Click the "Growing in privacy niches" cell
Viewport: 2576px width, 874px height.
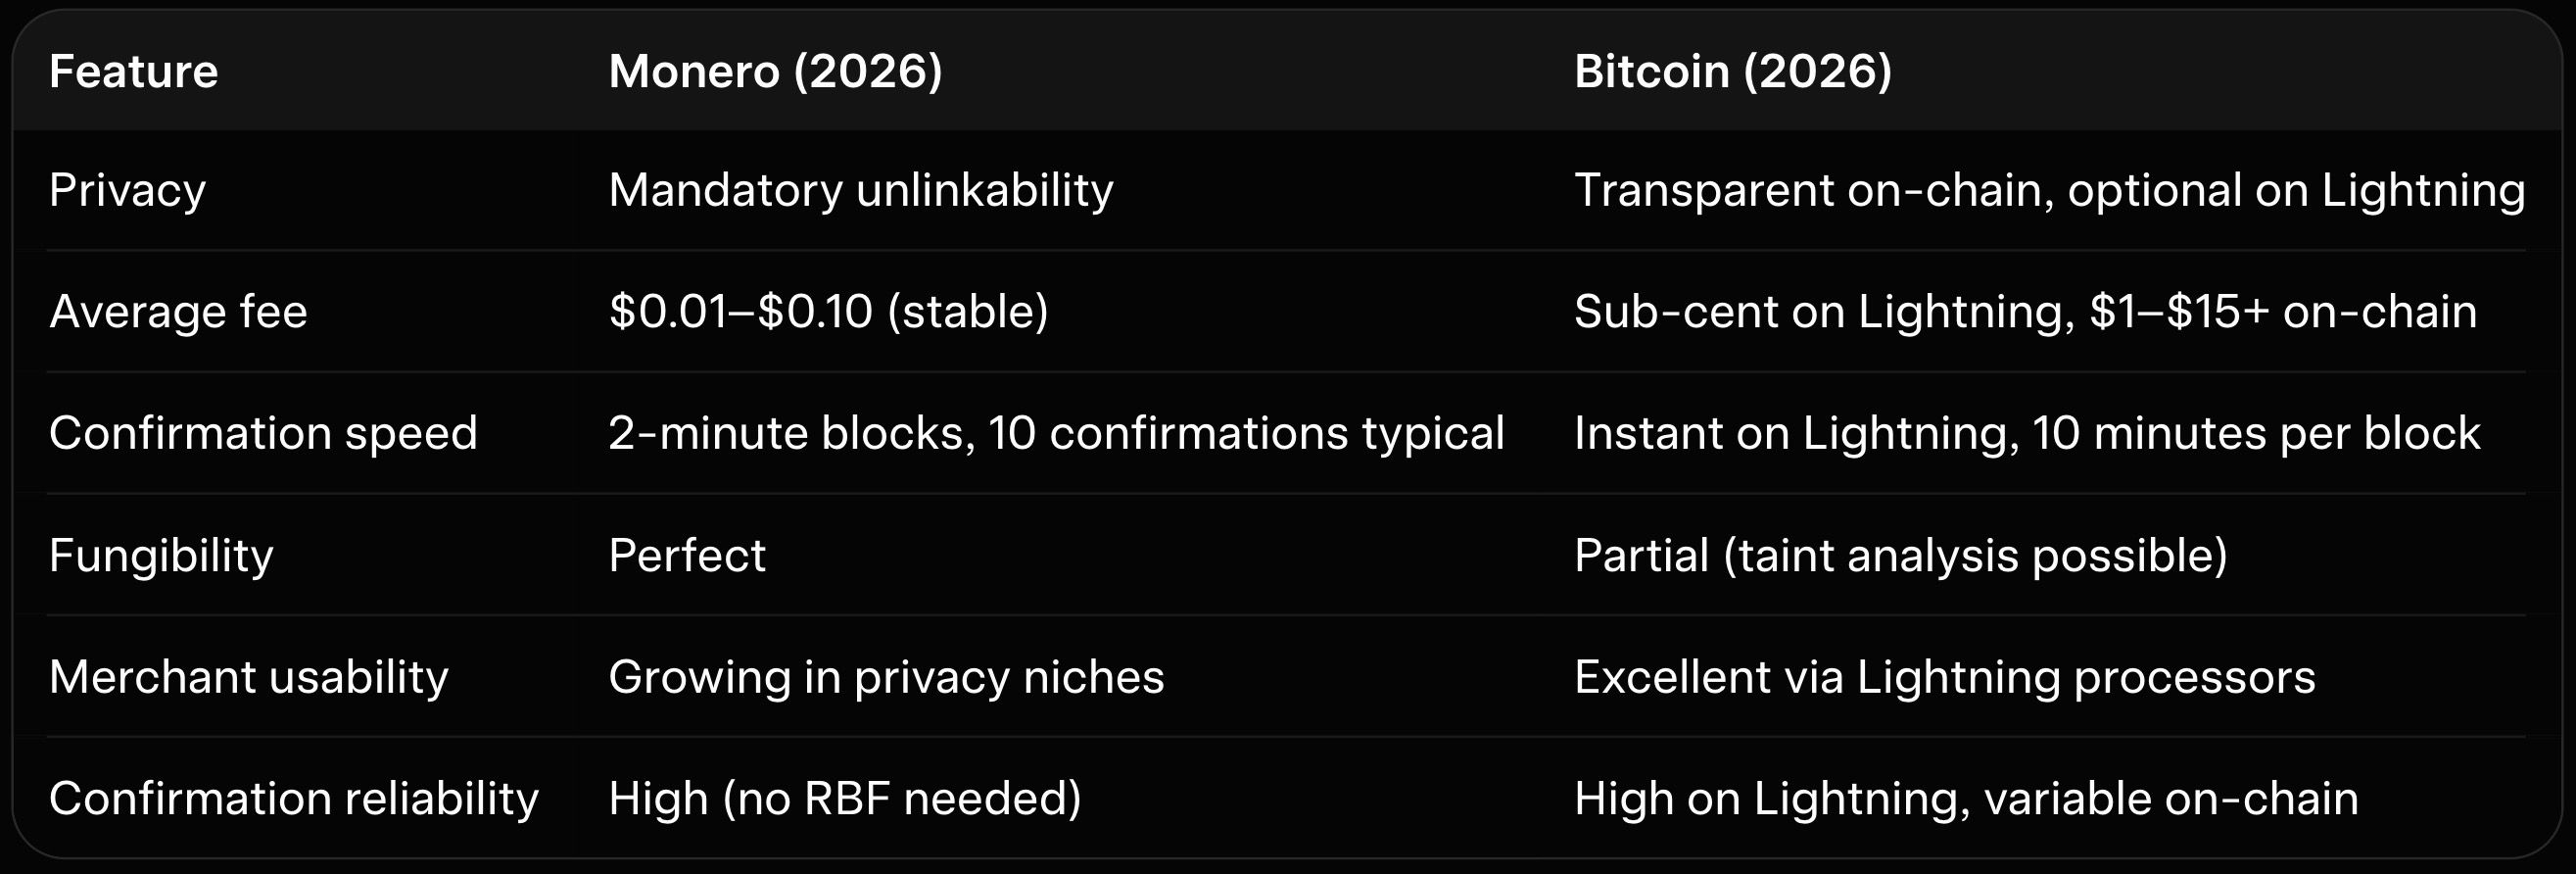click(886, 677)
